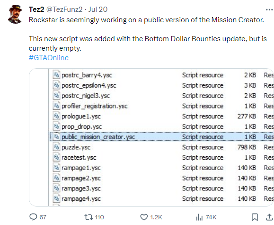Select puzzle.ysc file name

tap(76, 147)
